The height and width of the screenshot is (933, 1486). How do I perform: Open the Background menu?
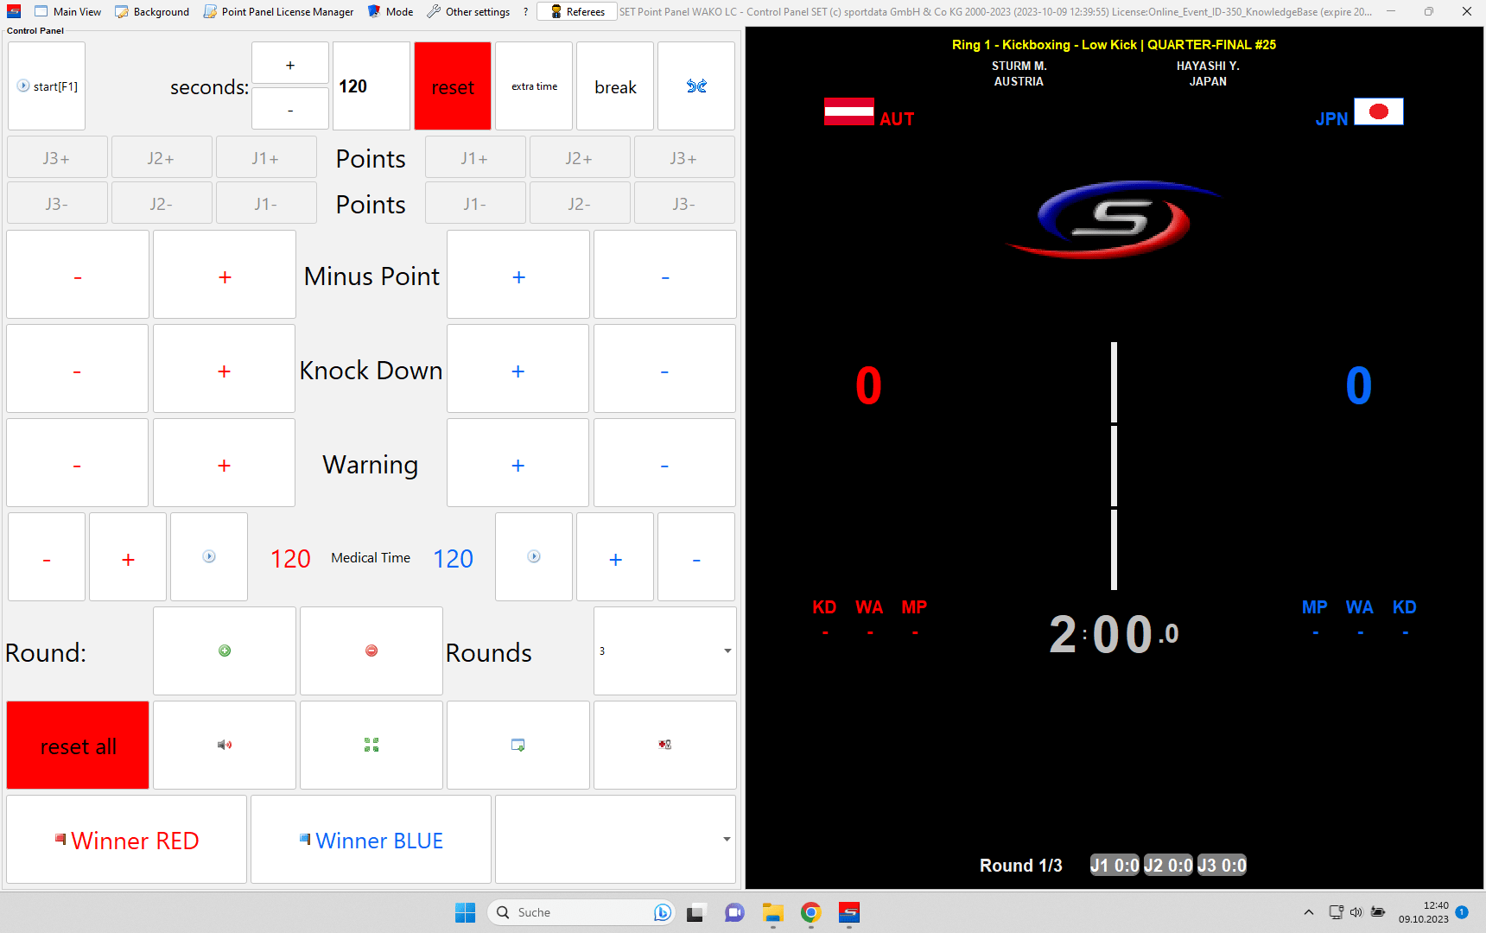pyautogui.click(x=152, y=12)
